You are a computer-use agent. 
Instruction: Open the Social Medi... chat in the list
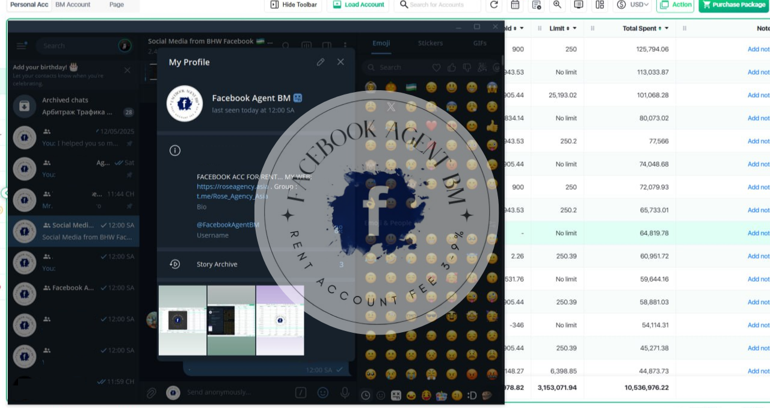(x=73, y=231)
